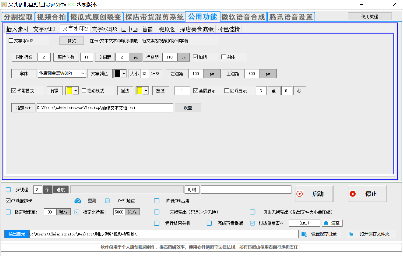Enable the 斜体 italic checkbox
The image size is (403, 256).
click(x=224, y=57)
